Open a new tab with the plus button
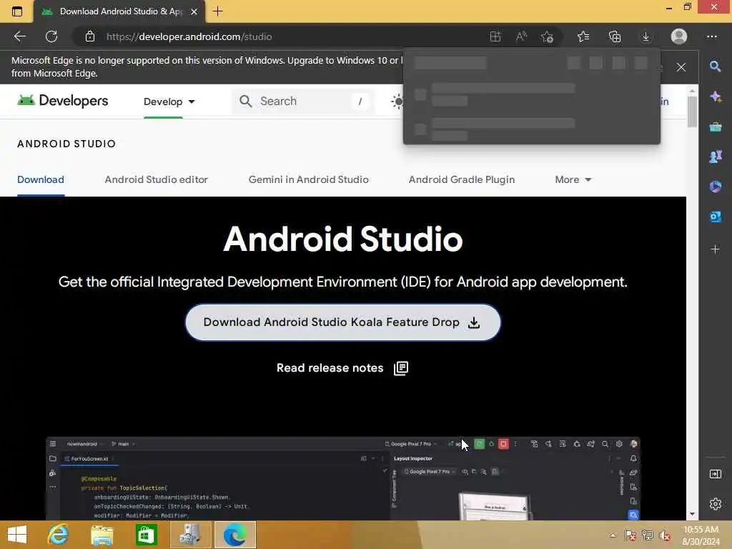Screen dimensions: 732x549 [x=217, y=11]
